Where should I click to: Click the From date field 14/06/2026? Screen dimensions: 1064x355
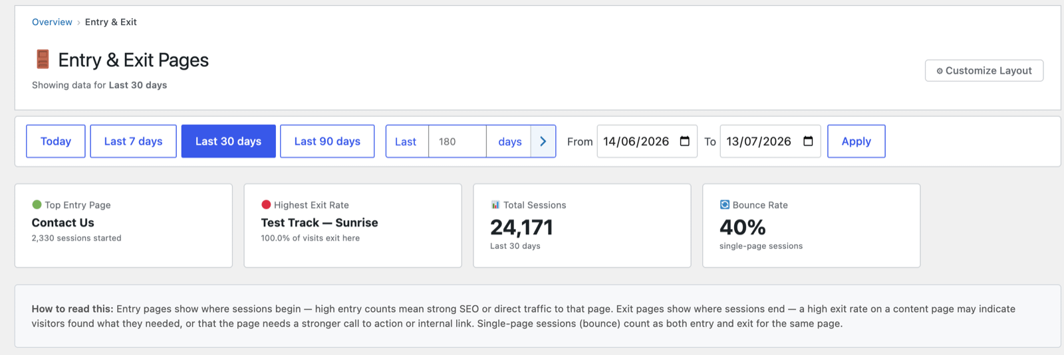[x=647, y=141]
